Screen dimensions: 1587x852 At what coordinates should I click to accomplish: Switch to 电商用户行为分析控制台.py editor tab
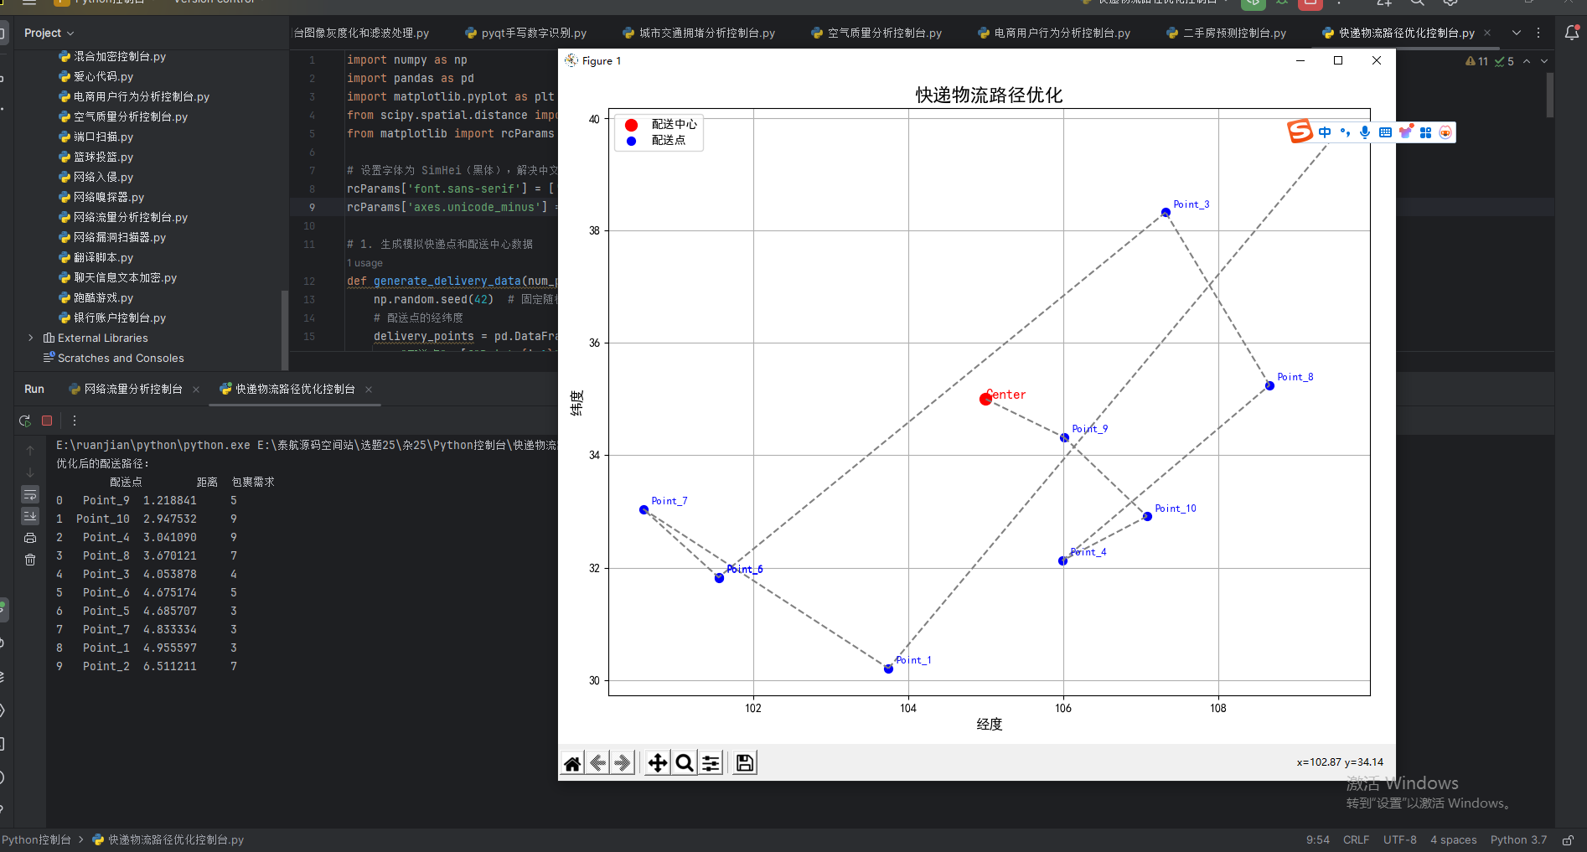click(1054, 33)
